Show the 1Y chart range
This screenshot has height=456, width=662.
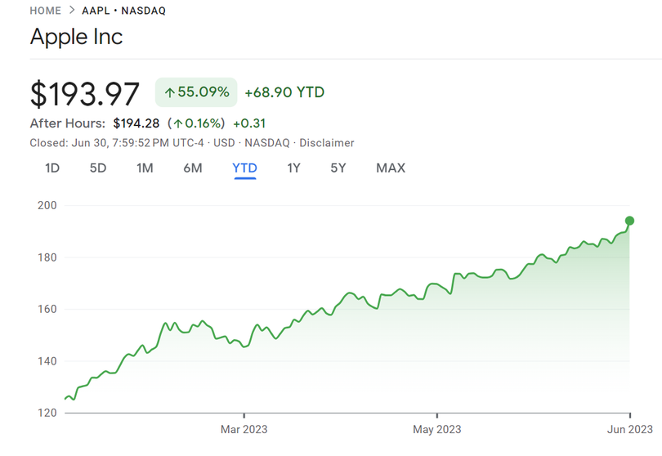294,168
